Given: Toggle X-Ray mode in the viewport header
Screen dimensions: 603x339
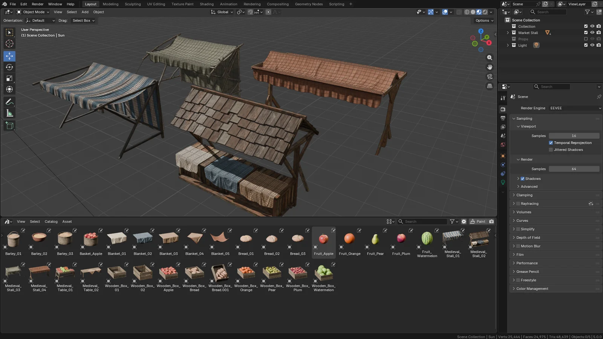Looking at the screenshot, I should coord(459,12).
